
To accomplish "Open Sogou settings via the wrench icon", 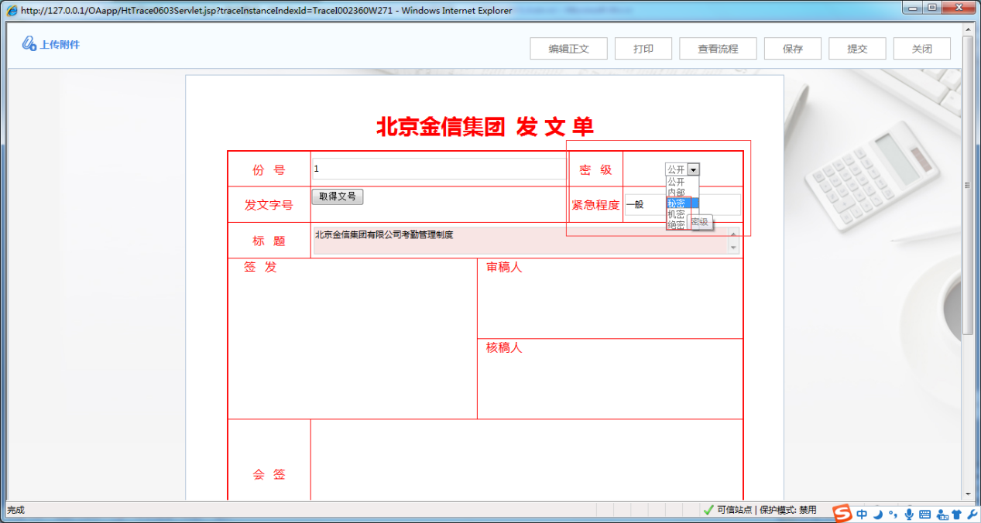I will tap(971, 512).
